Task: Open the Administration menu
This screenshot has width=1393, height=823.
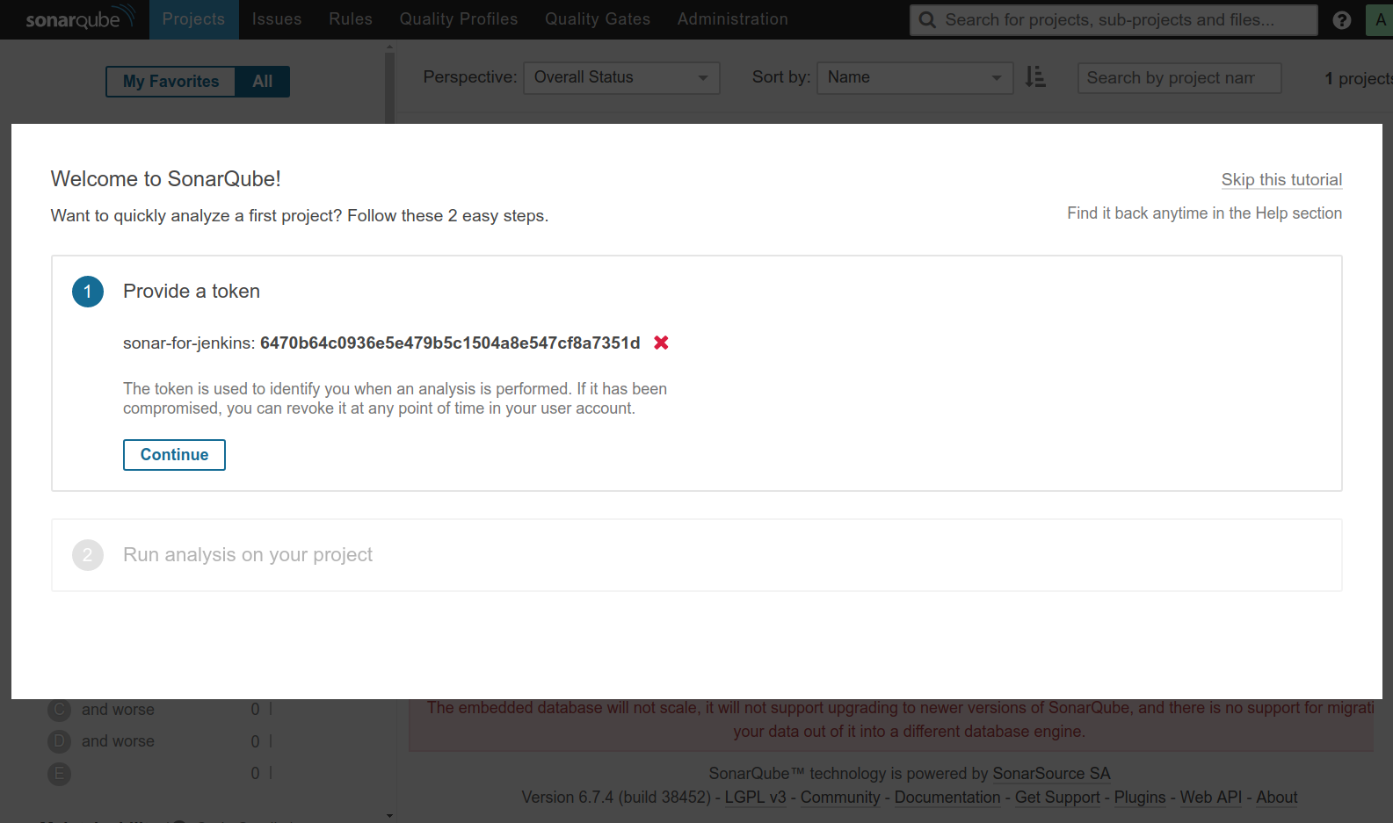Action: point(733,19)
